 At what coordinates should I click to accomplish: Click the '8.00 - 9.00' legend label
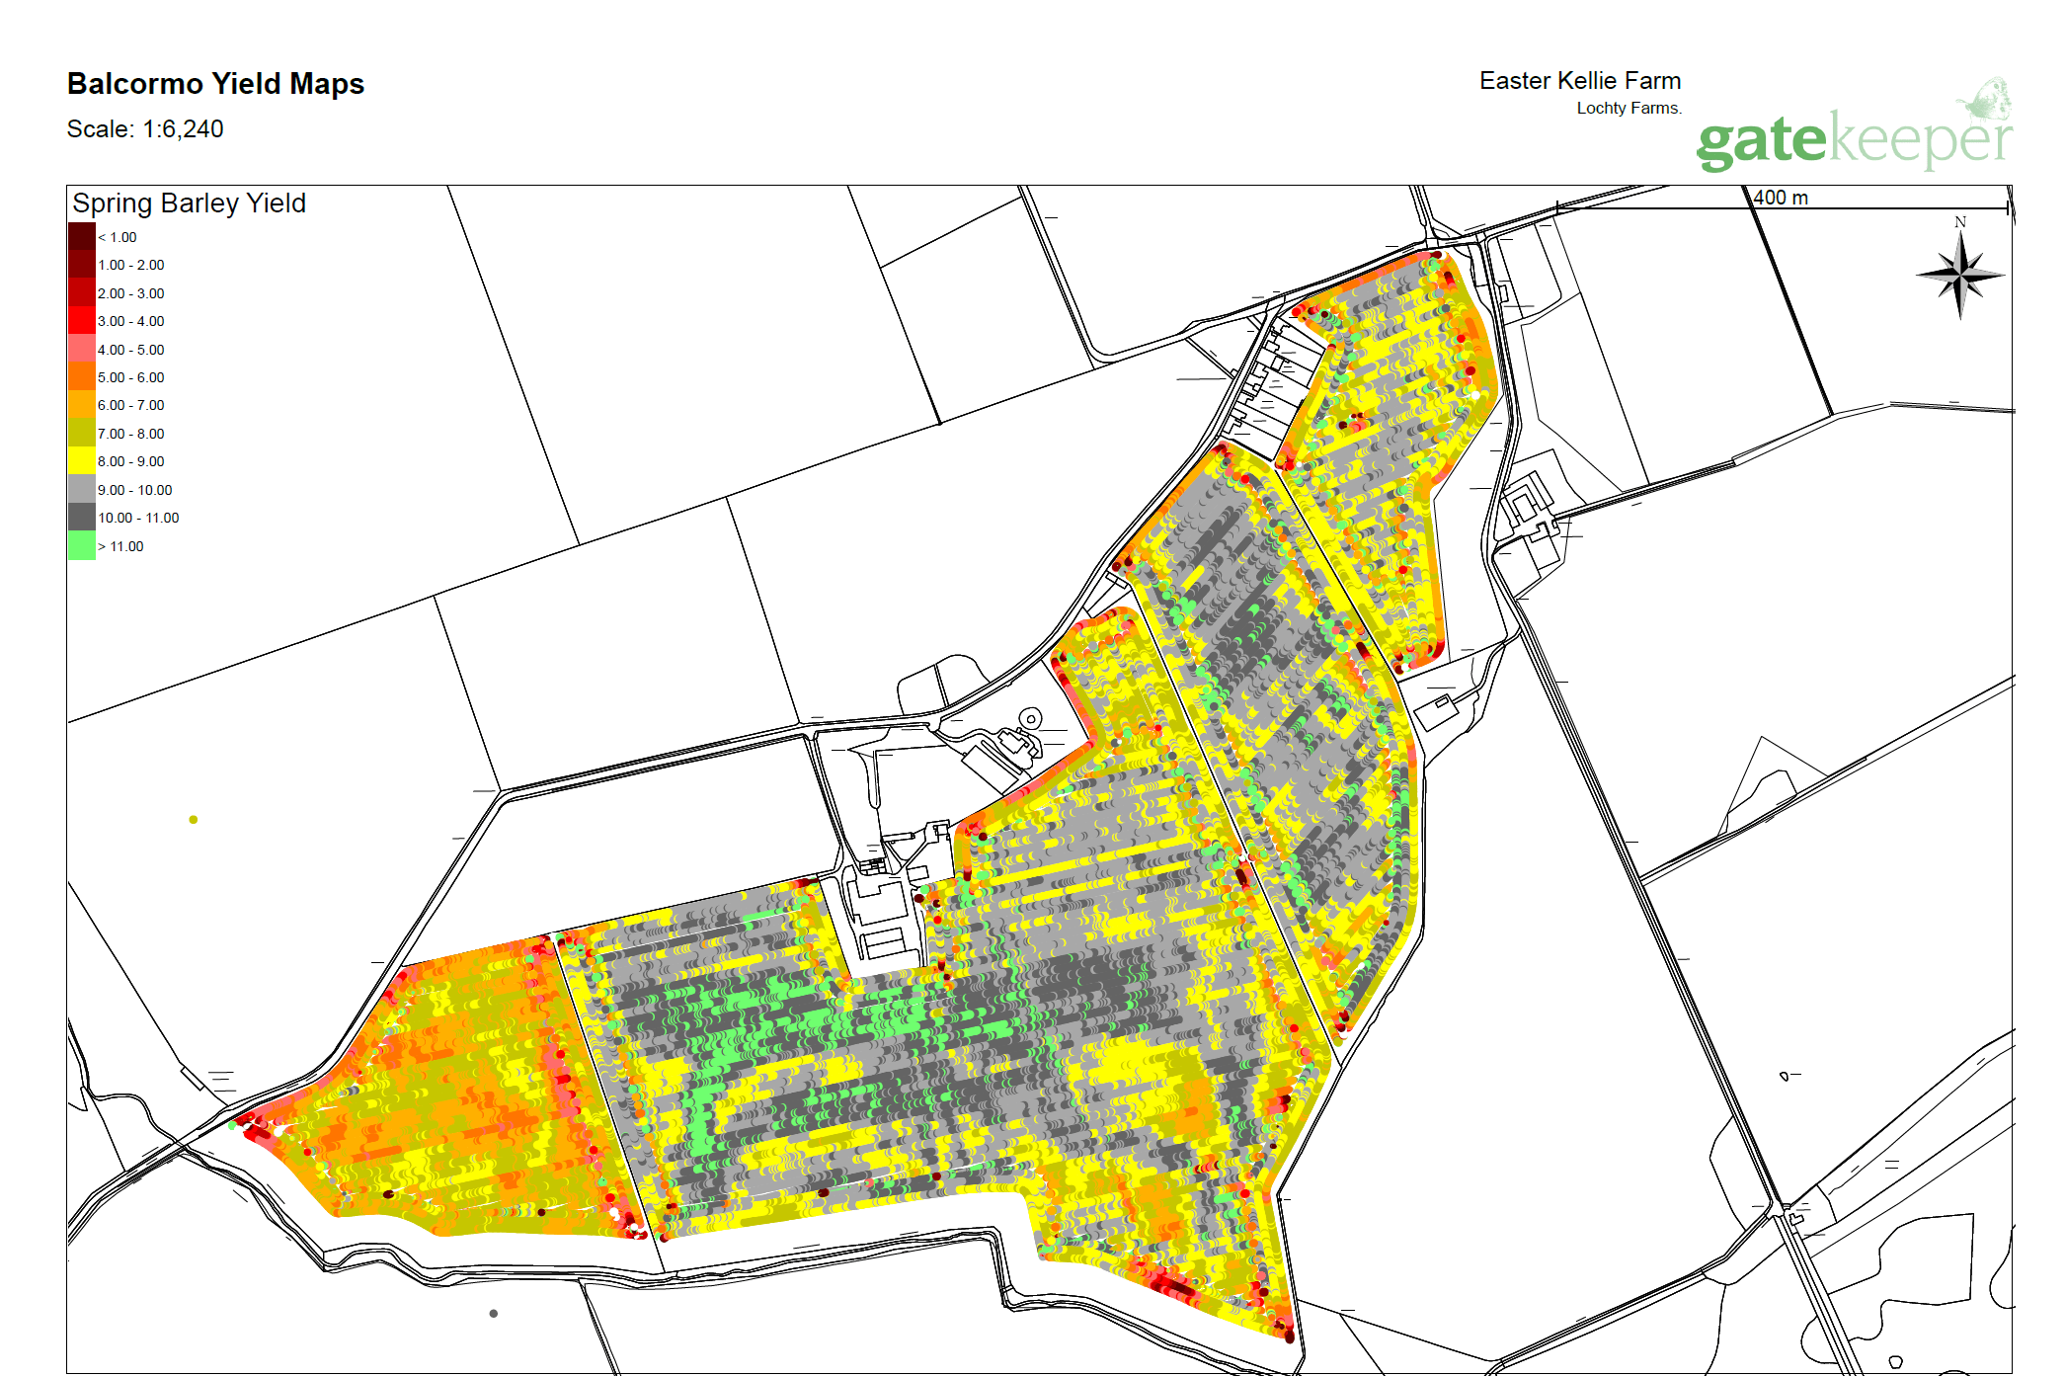tap(131, 461)
